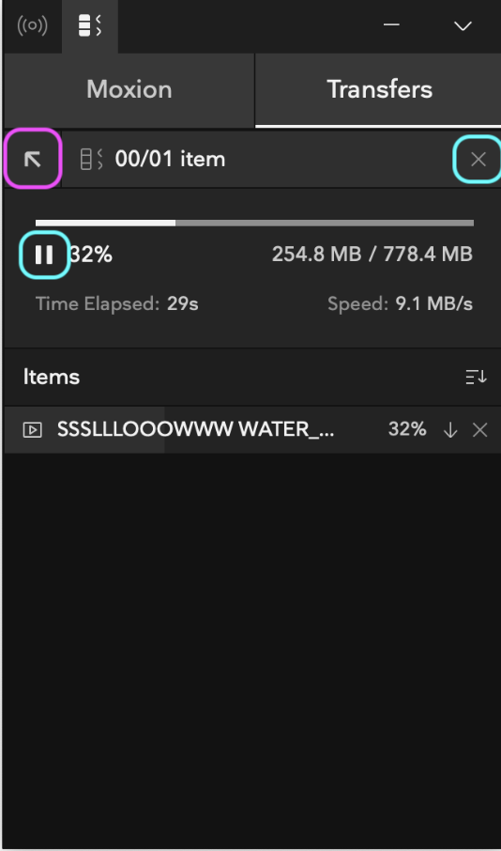Switch to the Moxion tab

(129, 89)
